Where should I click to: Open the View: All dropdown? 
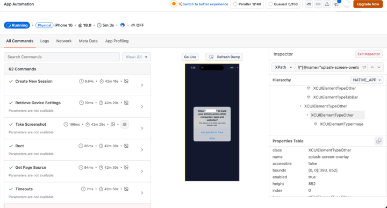click(x=137, y=57)
